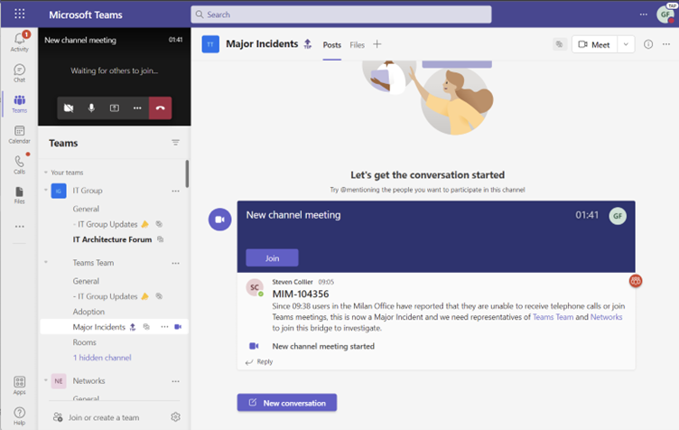Open the app launcher waffle grid
679x430 pixels.
(x=20, y=14)
